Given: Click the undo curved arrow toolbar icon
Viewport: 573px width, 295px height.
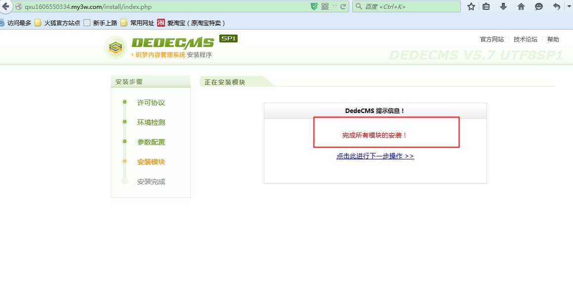Looking at the screenshot, I should tap(557, 6).
